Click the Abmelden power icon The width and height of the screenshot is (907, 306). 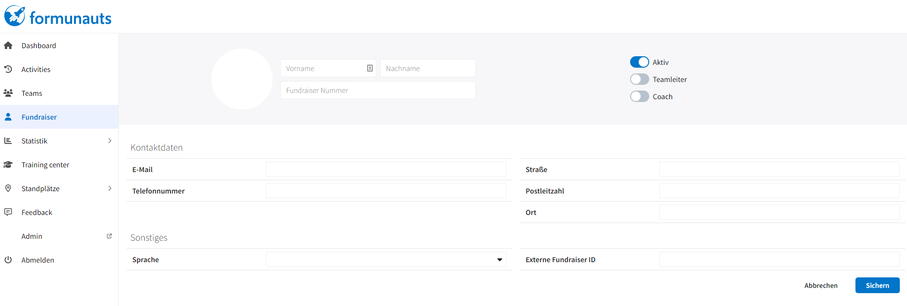click(x=8, y=260)
